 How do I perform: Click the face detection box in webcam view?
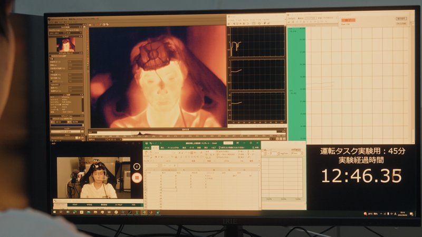point(101,175)
